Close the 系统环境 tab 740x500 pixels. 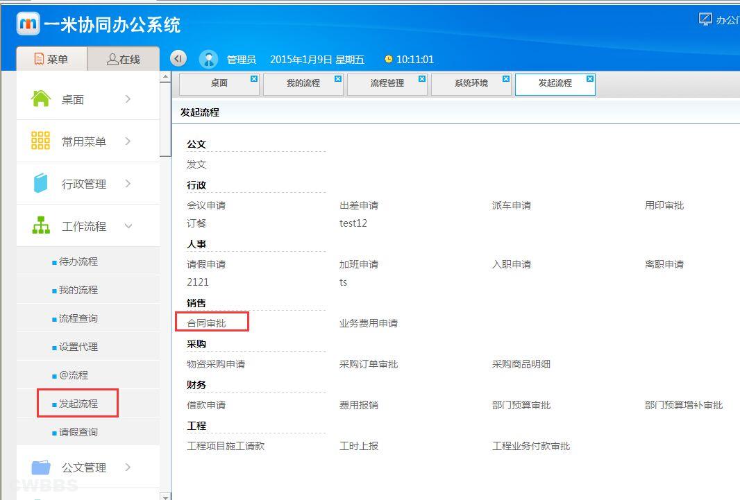(506, 78)
